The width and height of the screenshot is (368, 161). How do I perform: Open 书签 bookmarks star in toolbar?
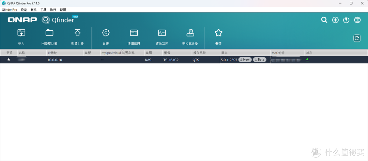(218, 33)
